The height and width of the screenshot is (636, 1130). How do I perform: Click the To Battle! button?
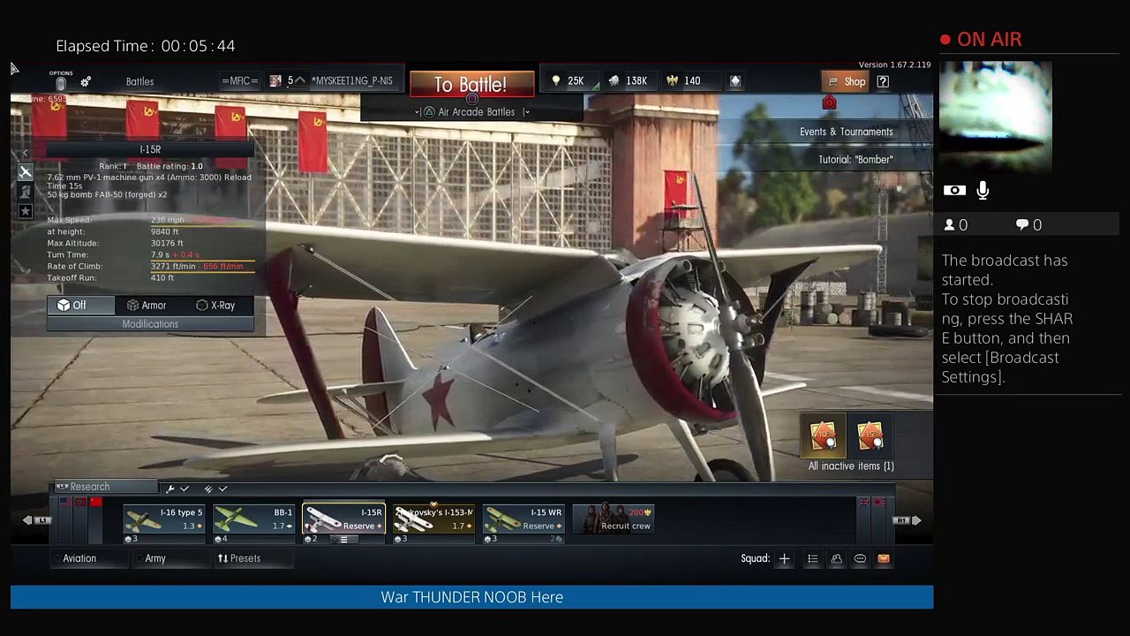(x=471, y=85)
